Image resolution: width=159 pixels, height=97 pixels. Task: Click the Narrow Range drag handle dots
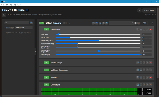point(42,63)
